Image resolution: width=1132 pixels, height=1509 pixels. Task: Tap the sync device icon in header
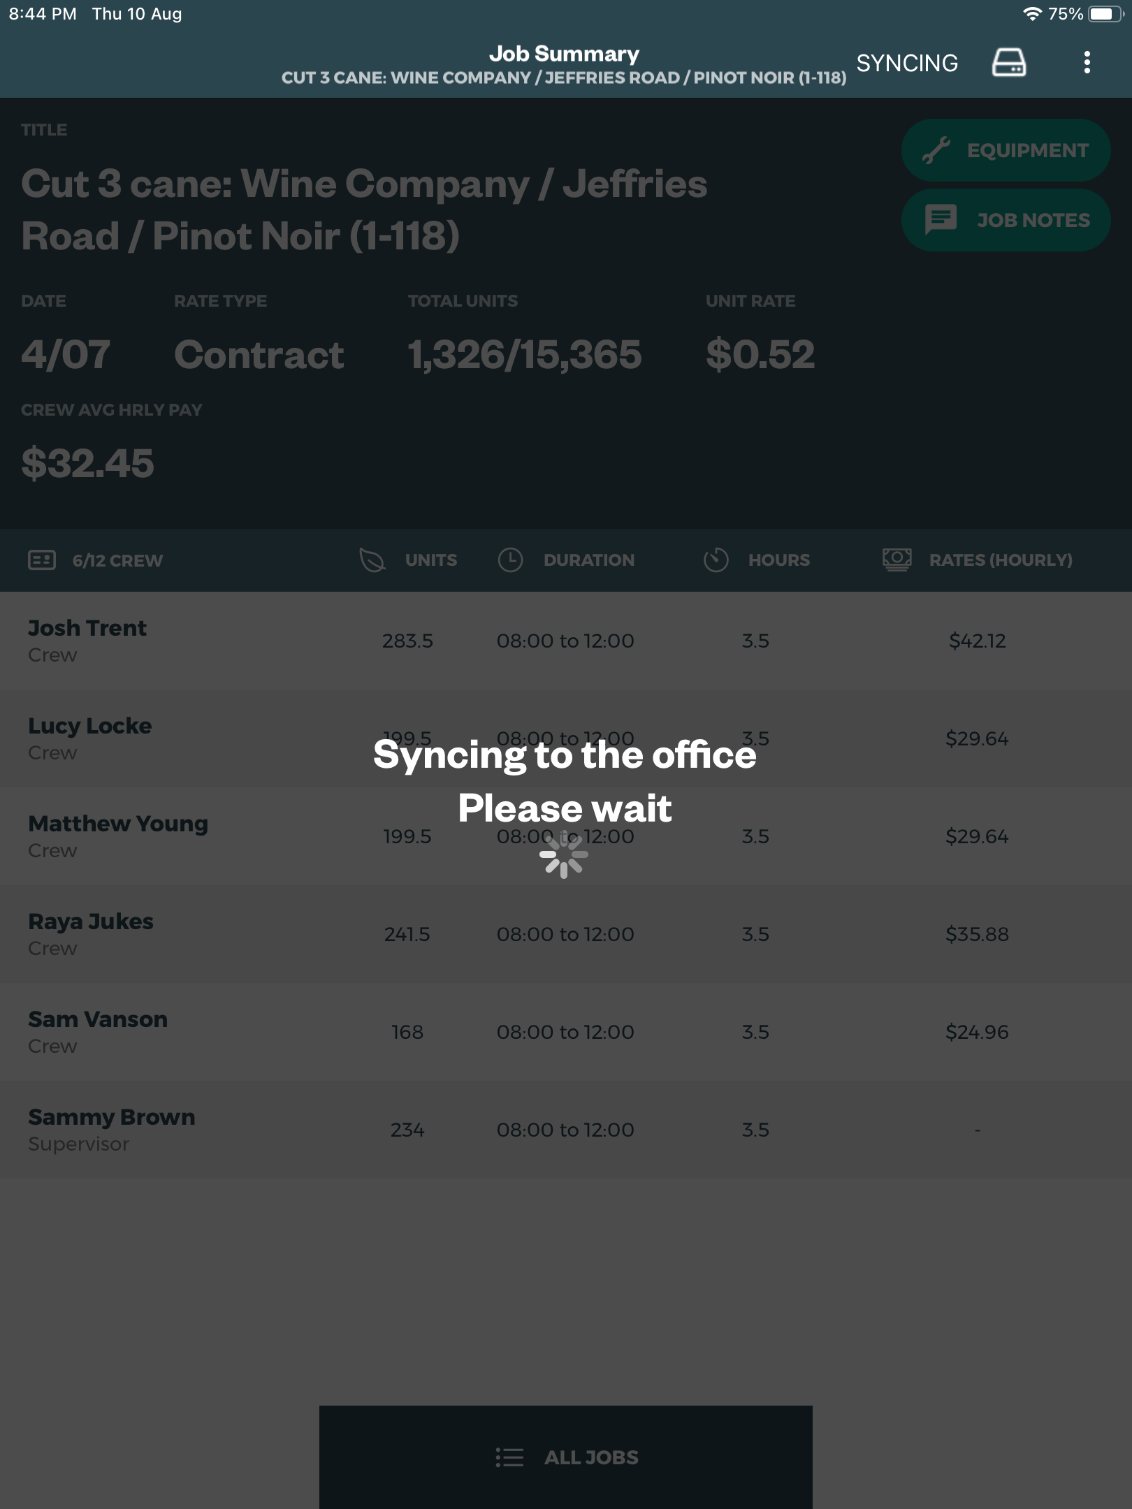[1008, 63]
